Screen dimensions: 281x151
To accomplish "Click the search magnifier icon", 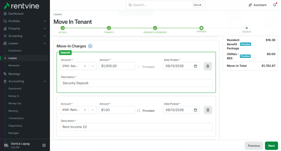I will tap(130, 5).
